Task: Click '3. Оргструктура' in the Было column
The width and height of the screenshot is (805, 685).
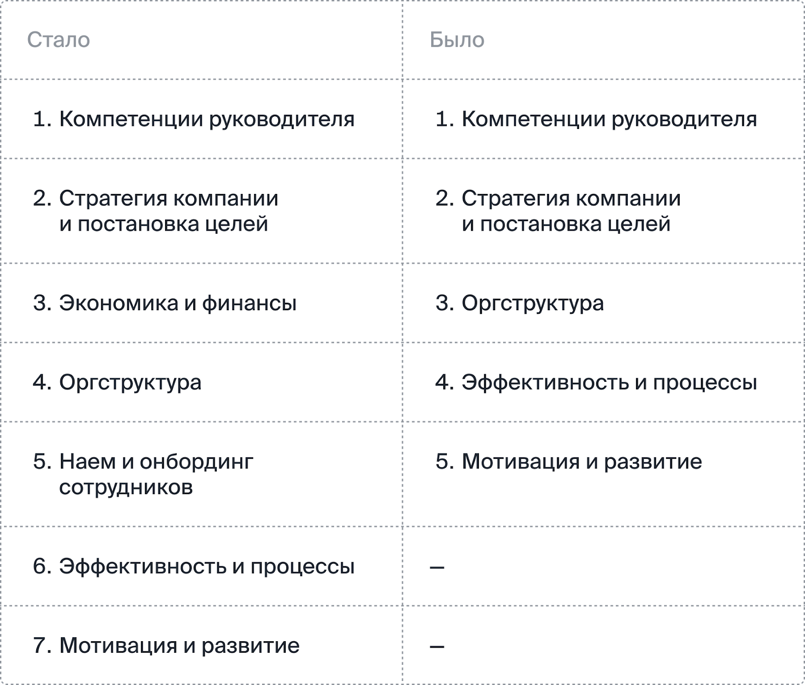Action: [x=520, y=303]
